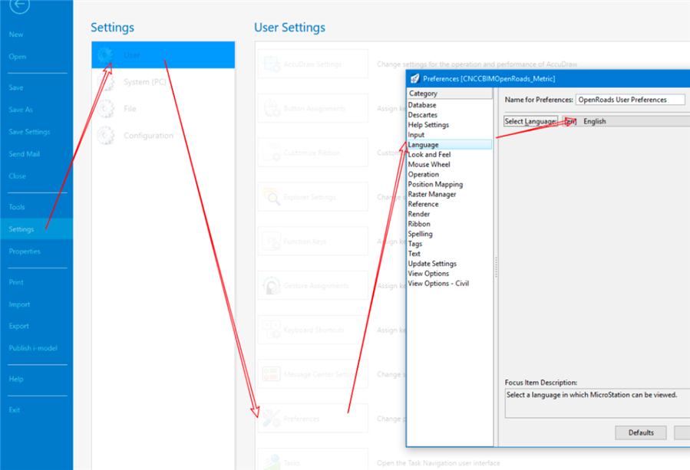Open the Tools backstage item
Image resolution: width=690 pixels, height=470 pixels.
coord(17,207)
